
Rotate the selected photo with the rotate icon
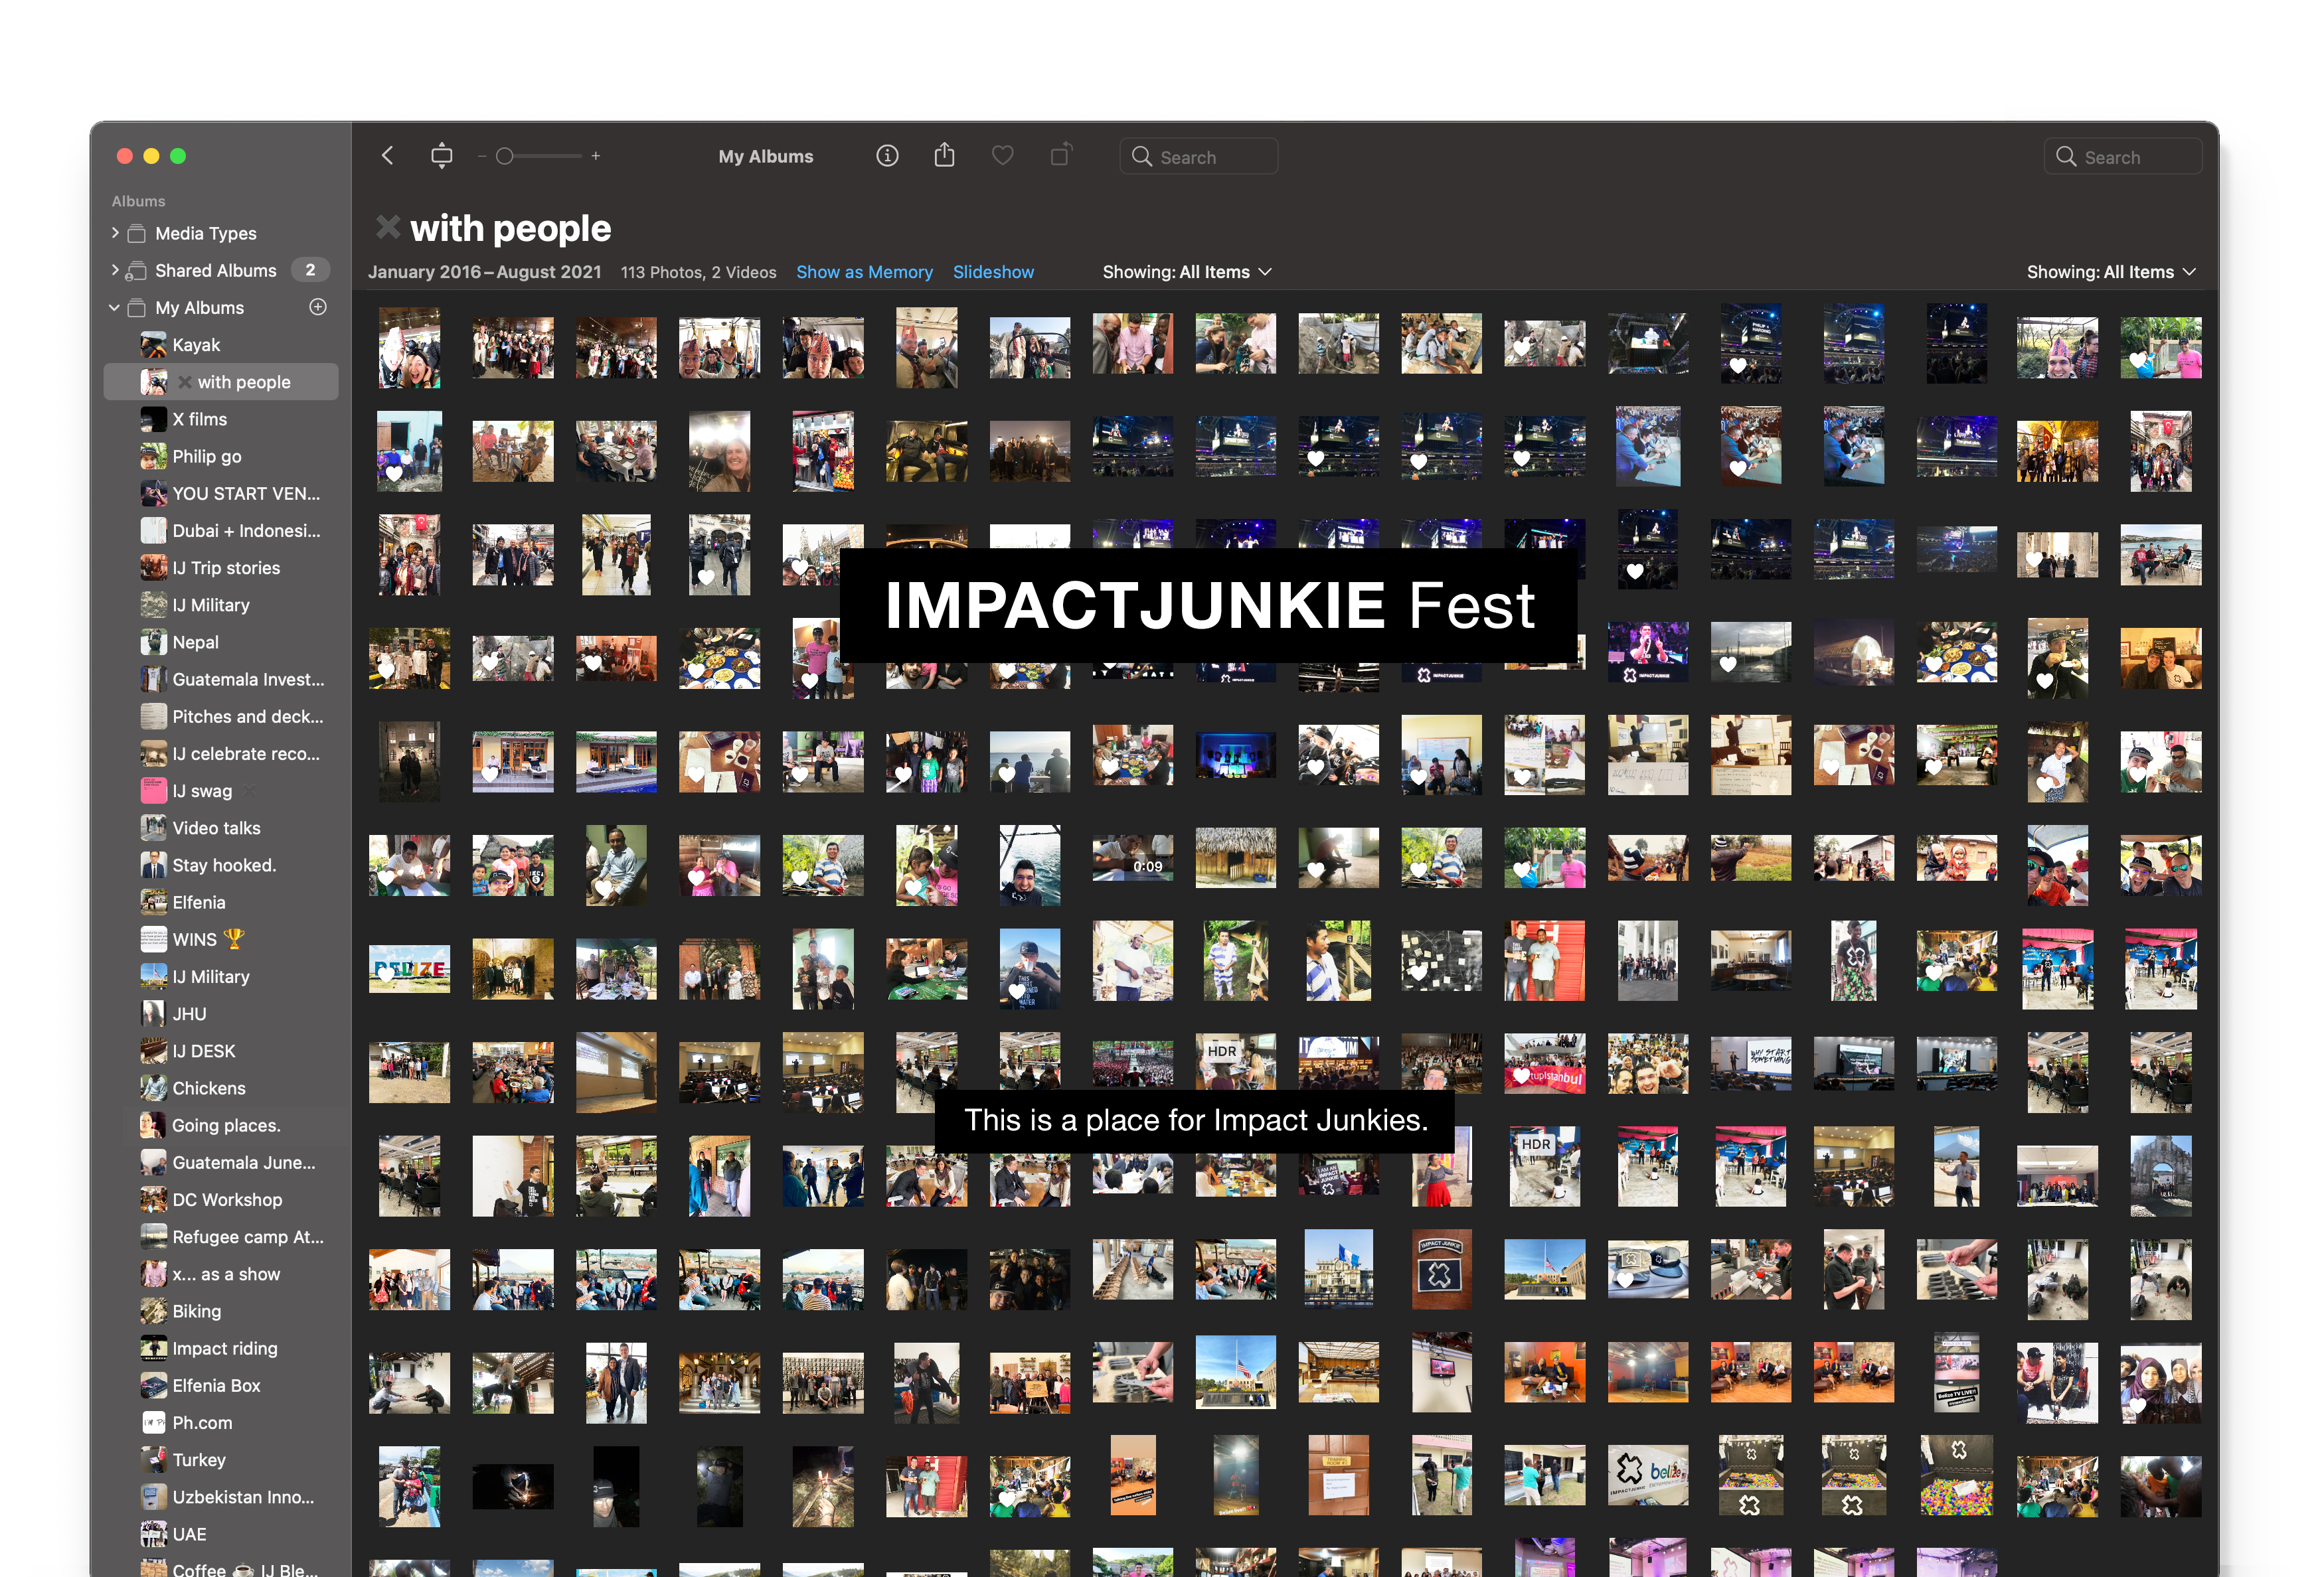point(1061,156)
